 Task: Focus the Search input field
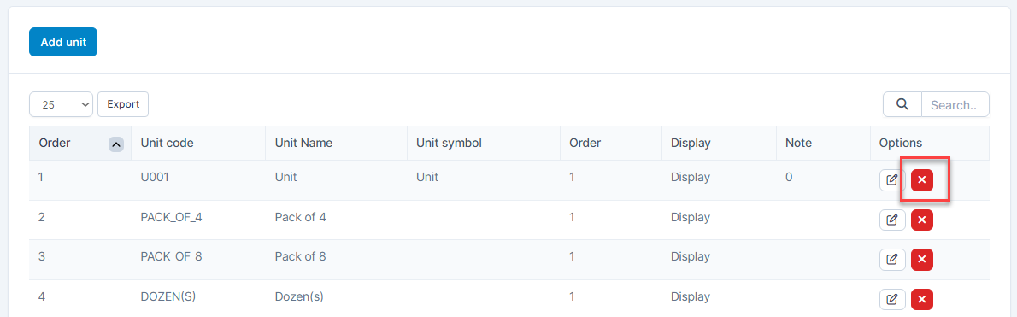click(955, 104)
